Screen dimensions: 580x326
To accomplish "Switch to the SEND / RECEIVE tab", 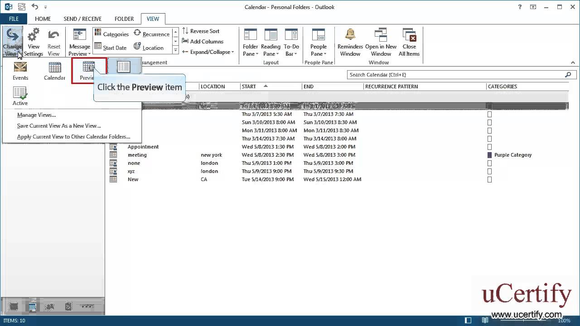I will point(82,19).
